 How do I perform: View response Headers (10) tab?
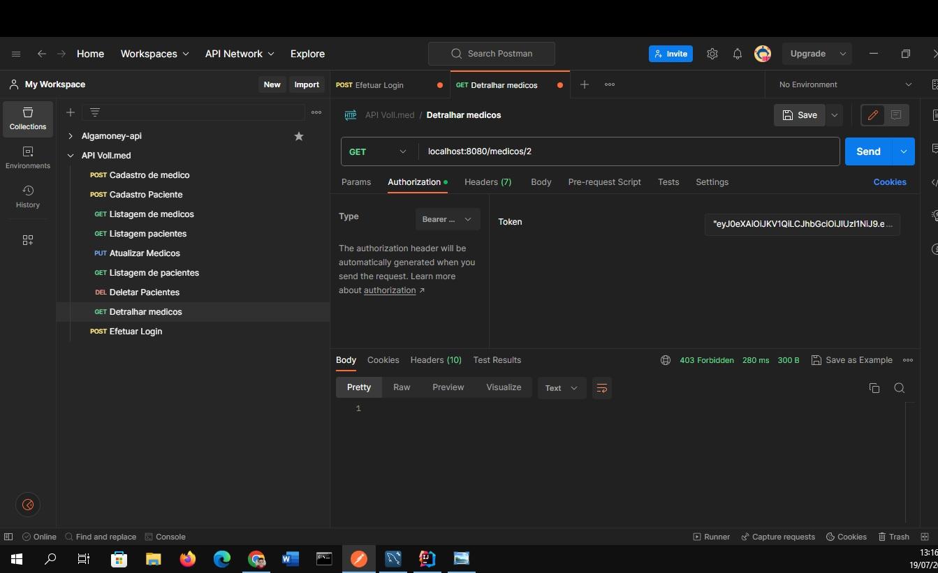436,360
